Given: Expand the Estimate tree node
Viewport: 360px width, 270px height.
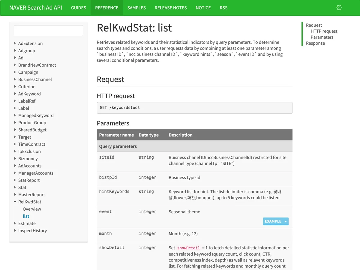Looking at the screenshot, I should [15, 223].
